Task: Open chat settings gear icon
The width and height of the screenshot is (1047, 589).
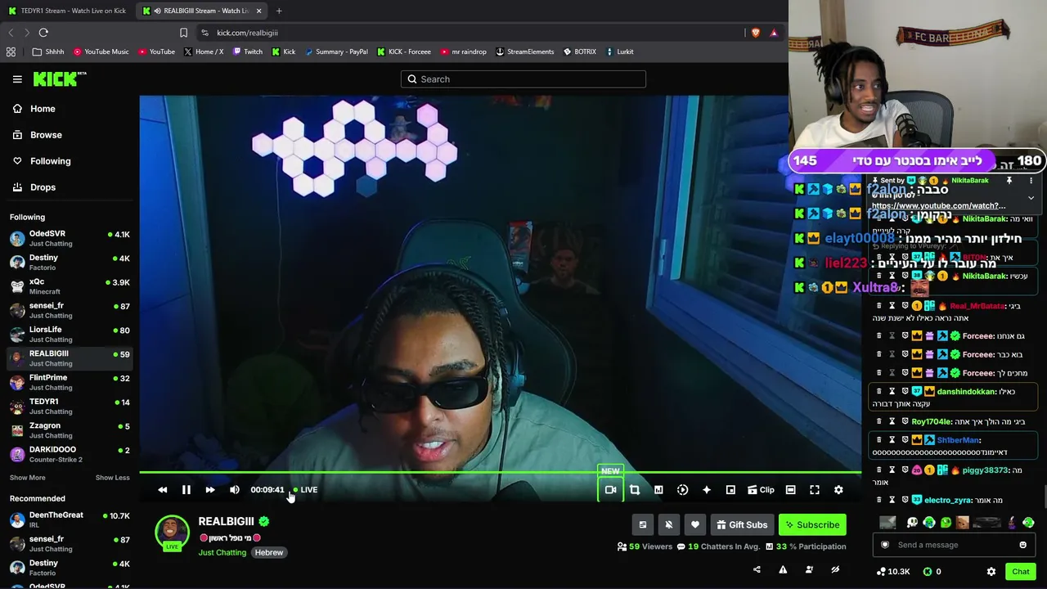Action: pos(991,572)
